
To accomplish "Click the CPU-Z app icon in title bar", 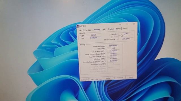I will pos(78,26).
